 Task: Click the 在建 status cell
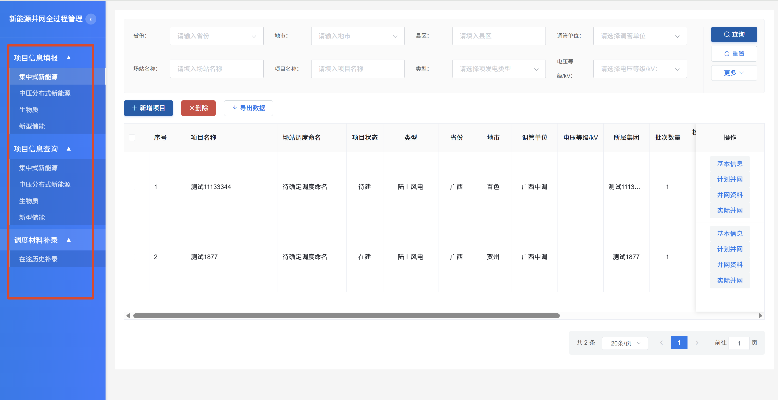point(365,257)
